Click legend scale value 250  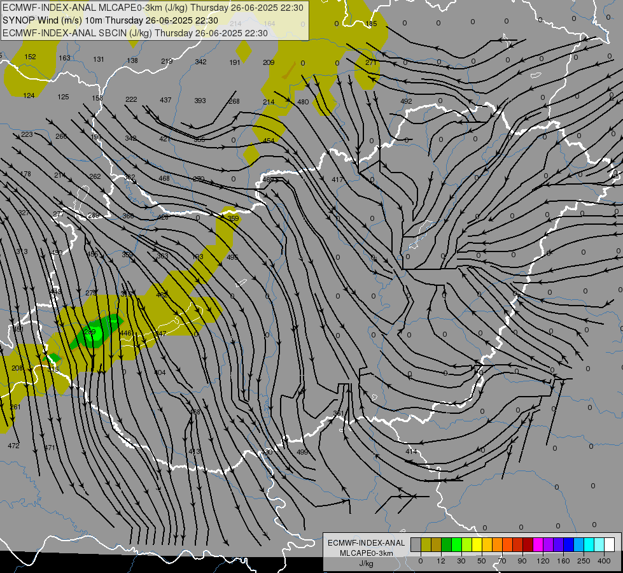pyautogui.click(x=584, y=561)
